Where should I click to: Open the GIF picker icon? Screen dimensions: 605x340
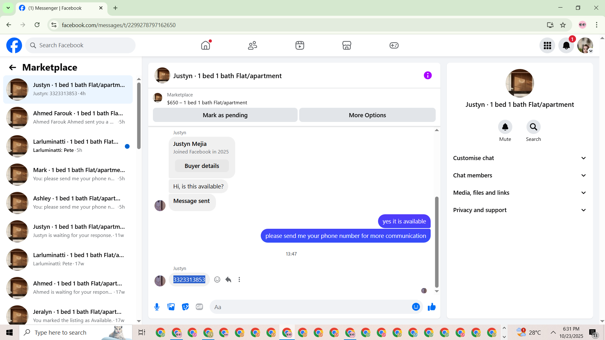(x=200, y=307)
